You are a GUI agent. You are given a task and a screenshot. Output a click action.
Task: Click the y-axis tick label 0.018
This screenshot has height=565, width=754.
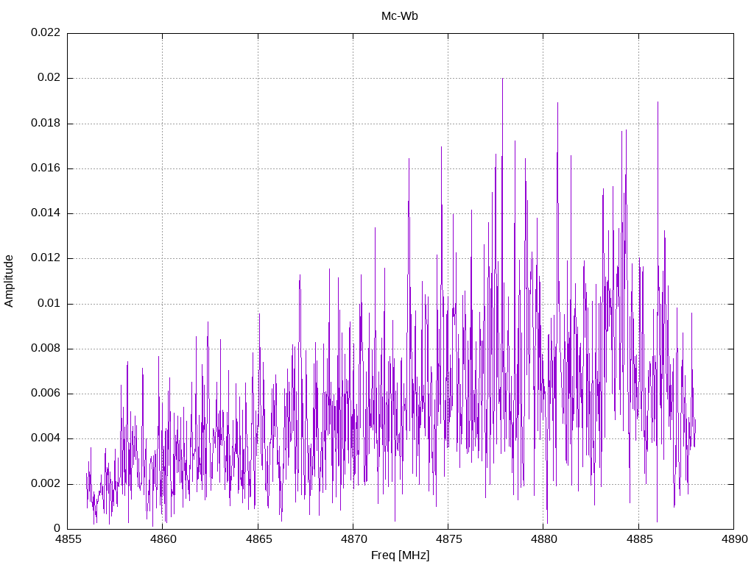point(46,123)
